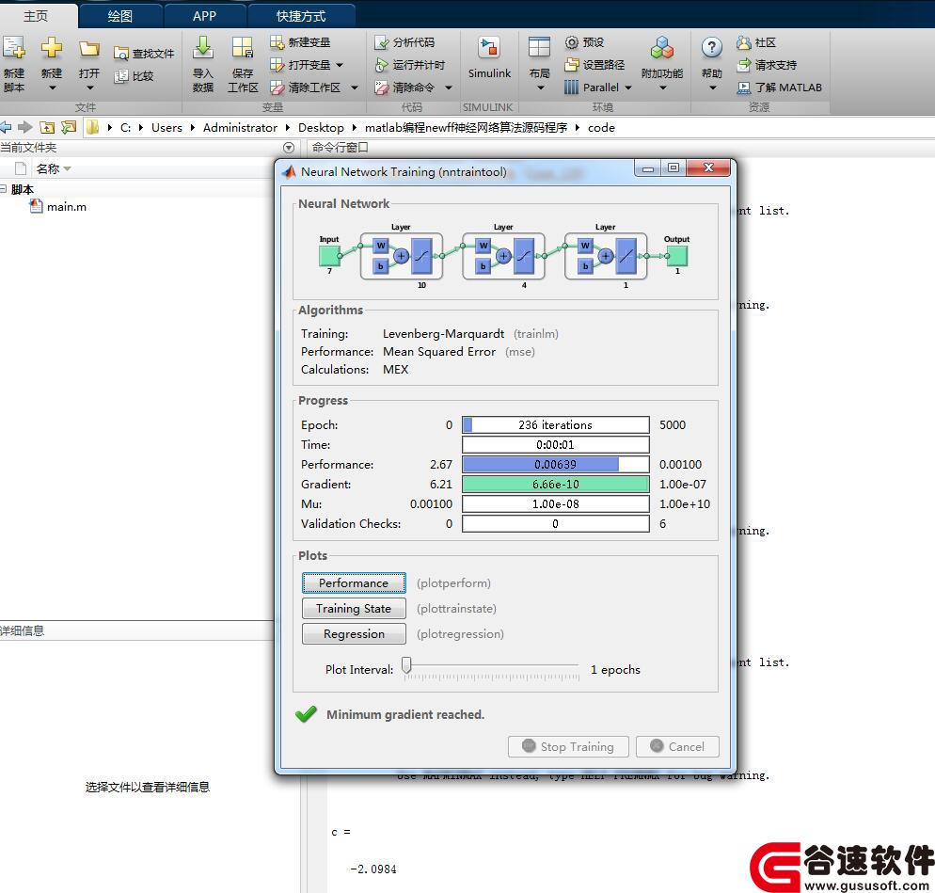Click the Help (帮助) question mark icon
Viewport: 935px width, 893px height.
(711, 47)
